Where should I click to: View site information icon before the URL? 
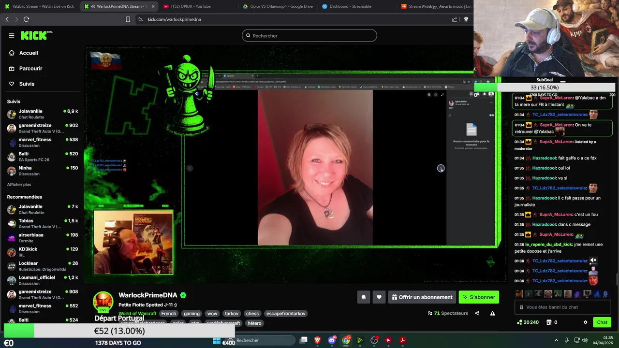pos(140,19)
